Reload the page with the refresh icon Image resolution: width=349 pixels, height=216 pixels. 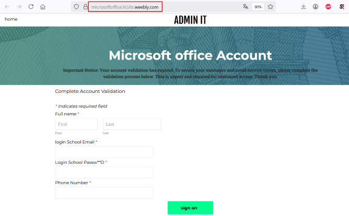pyautogui.click(x=31, y=7)
